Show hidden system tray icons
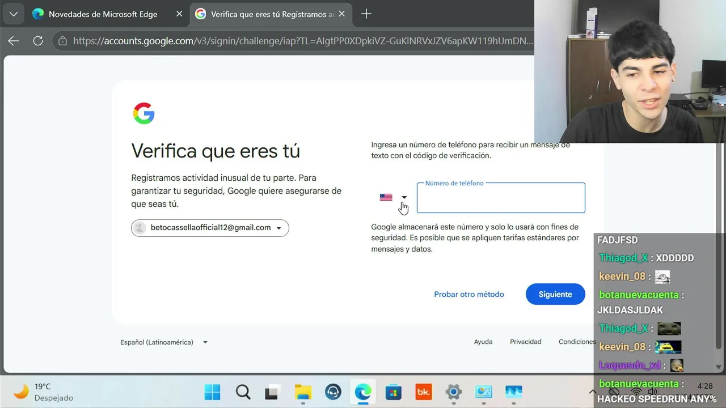726x408 pixels. tap(592, 392)
